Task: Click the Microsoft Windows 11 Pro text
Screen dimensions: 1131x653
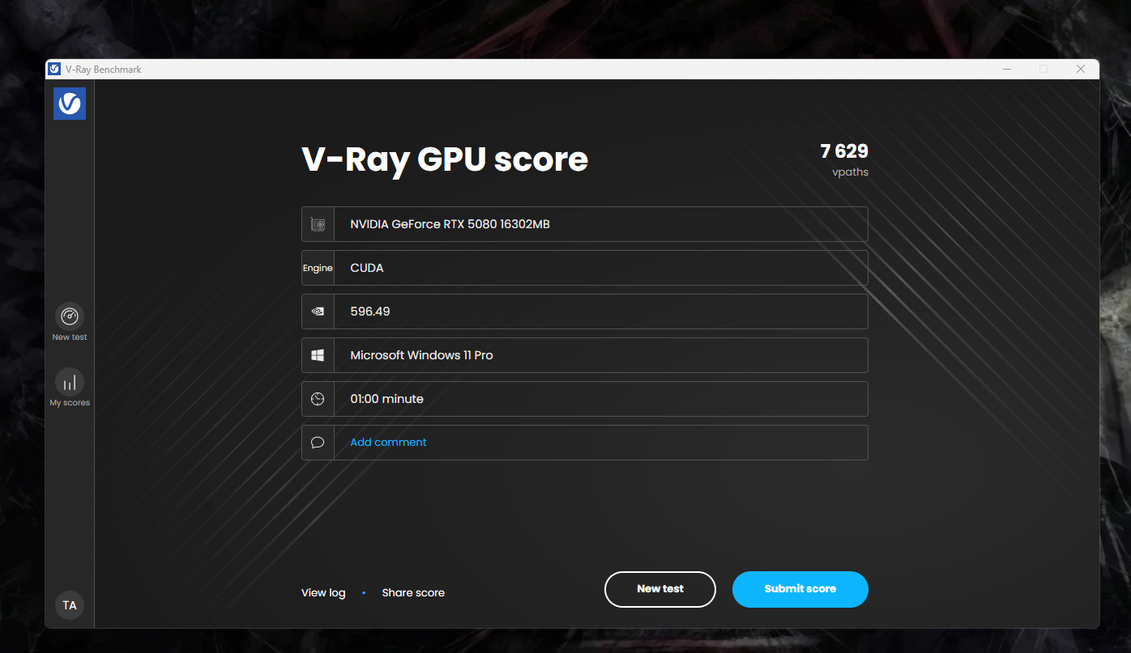Action: 421,355
